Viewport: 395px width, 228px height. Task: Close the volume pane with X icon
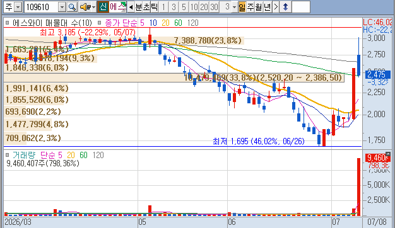[x=388, y=154]
